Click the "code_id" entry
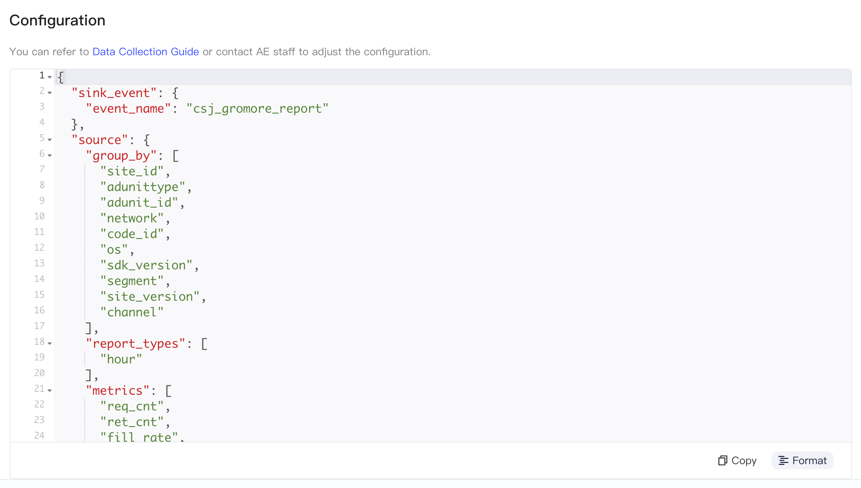Viewport: 861px width, 488px height. [x=132, y=234]
